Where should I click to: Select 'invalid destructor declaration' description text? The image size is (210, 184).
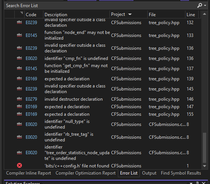tap(74, 99)
